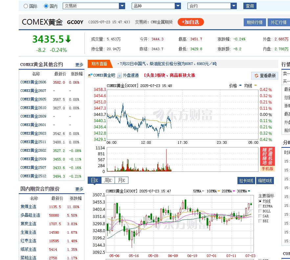
Task: Open the COMEX黄金2605 contract
Action: point(33,99)
